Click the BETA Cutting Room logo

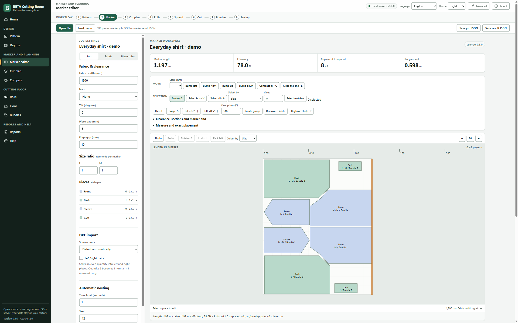click(x=7, y=8)
